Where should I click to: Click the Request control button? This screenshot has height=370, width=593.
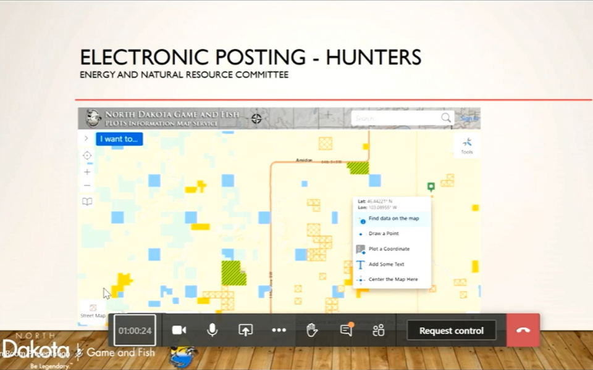(x=451, y=331)
